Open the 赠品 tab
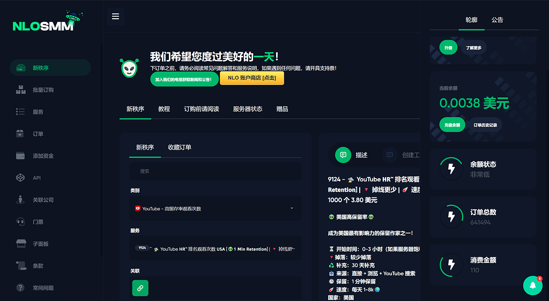This screenshot has height=301, width=549. [282, 109]
